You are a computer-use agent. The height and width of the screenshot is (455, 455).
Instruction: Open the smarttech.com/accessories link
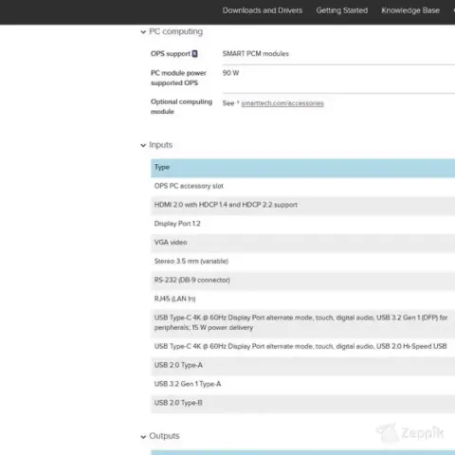[282, 103]
